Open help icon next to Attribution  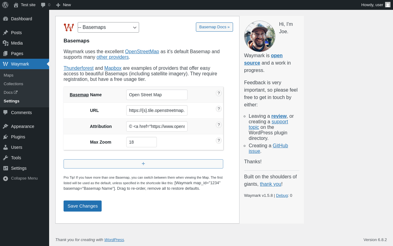[x=219, y=125]
